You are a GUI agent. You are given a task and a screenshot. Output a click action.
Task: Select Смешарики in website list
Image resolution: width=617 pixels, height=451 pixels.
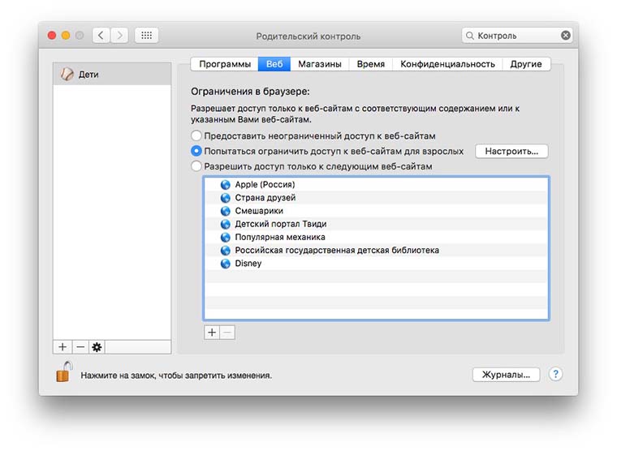pos(376,211)
